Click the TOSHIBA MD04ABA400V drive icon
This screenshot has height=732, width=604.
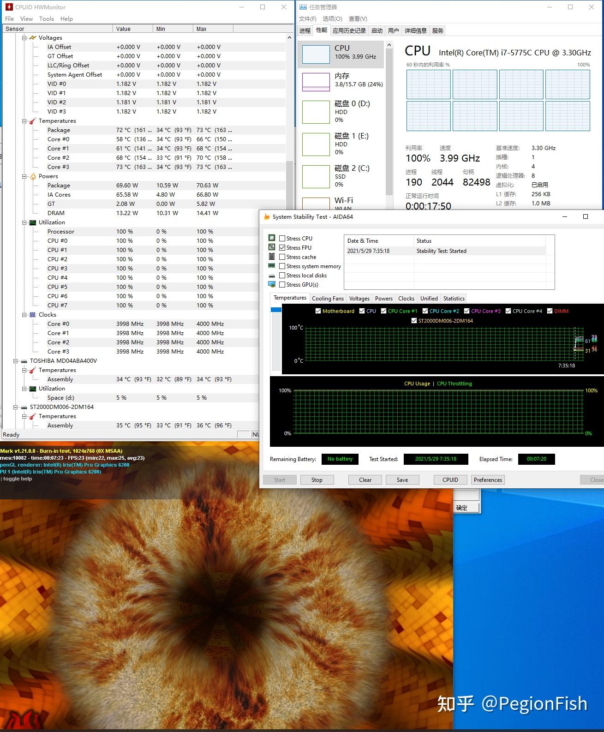[24, 361]
